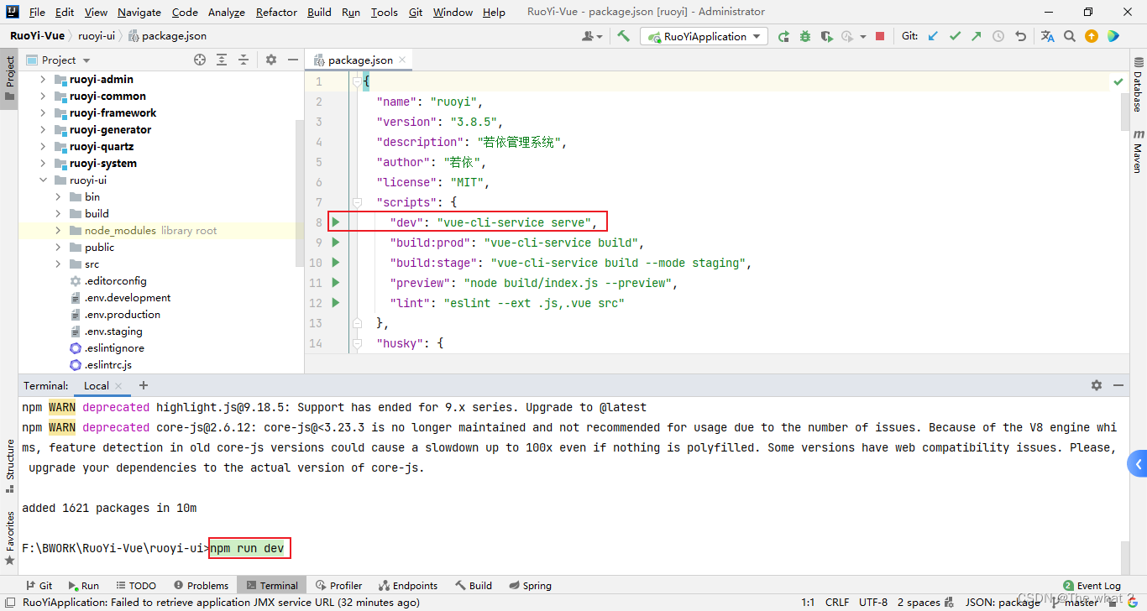Run the lint script gutter arrow
The width and height of the screenshot is (1147, 611).
(335, 303)
